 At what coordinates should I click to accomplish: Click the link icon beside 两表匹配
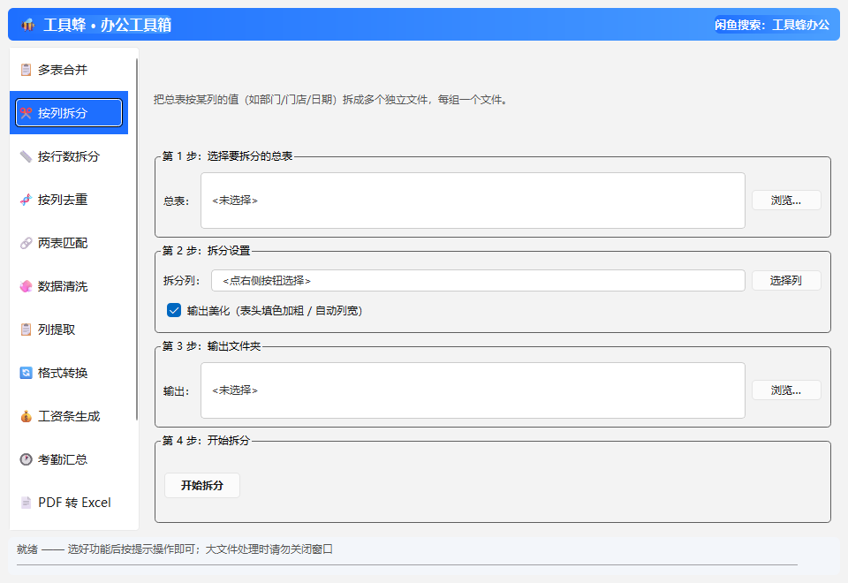26,243
